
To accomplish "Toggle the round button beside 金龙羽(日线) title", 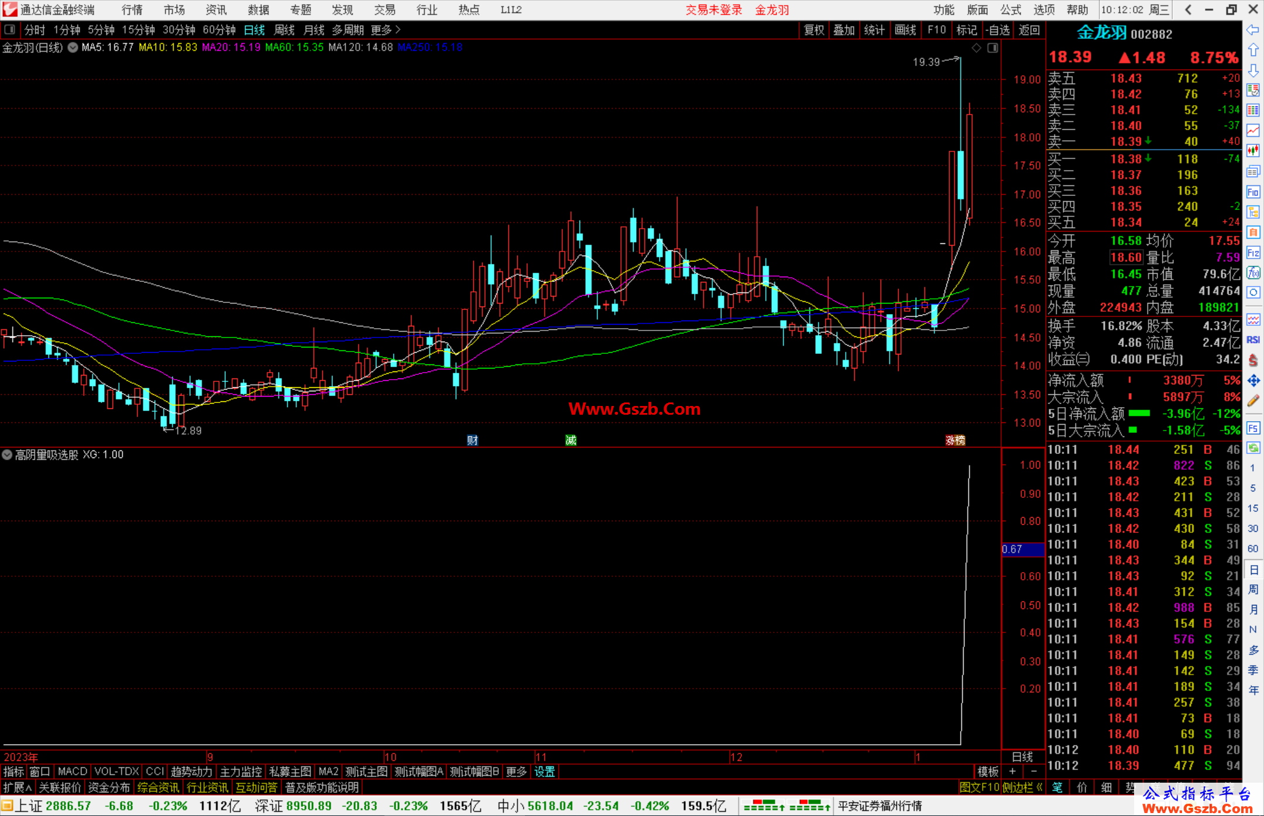I will pyautogui.click(x=73, y=47).
